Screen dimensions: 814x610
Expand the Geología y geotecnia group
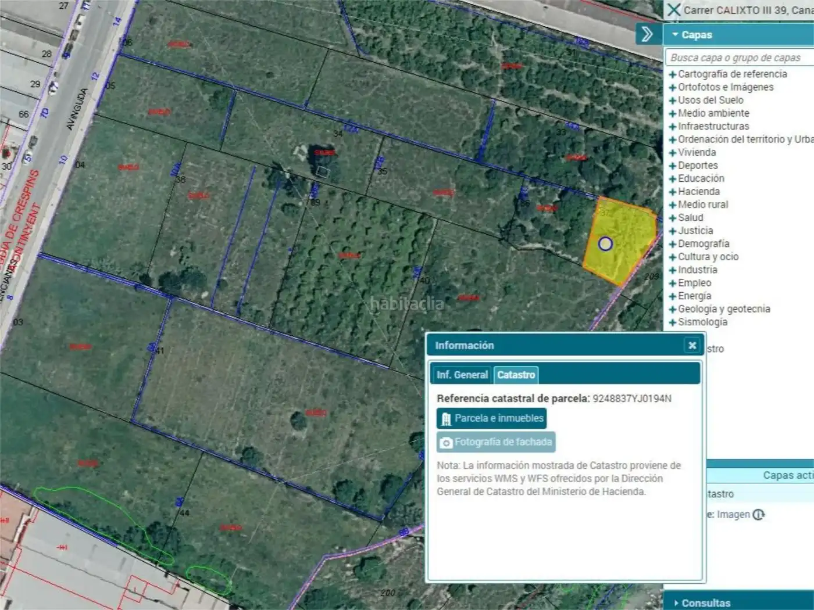click(x=719, y=309)
